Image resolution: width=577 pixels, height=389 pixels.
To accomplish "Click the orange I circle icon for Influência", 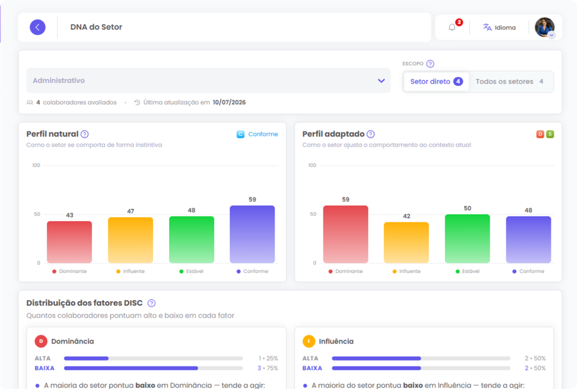I will (x=309, y=341).
